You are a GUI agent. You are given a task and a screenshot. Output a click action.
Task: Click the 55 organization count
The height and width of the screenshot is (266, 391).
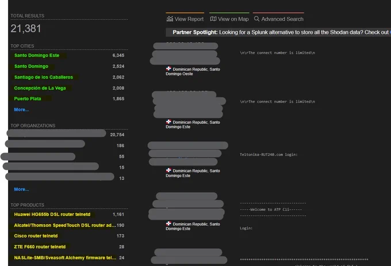(x=122, y=157)
